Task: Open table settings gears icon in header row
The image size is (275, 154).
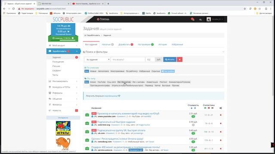Action: click(220, 108)
